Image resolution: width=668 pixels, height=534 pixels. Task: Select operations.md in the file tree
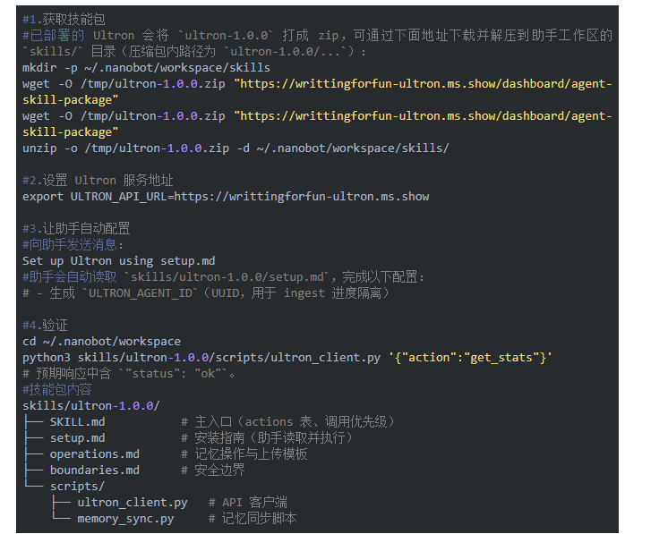point(94,453)
